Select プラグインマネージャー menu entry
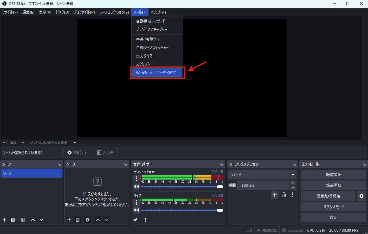The height and width of the screenshot is (234, 368). [x=157, y=29]
